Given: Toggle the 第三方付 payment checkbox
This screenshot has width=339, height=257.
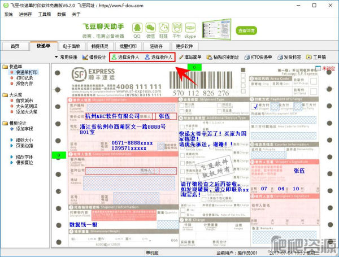Looking at the screenshot, I should pos(298,106).
